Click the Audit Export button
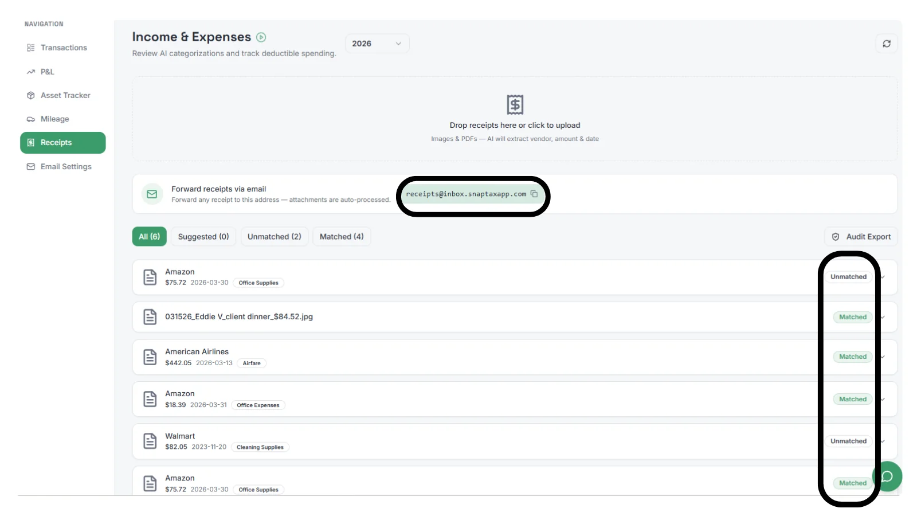917x516 pixels. tap(861, 237)
